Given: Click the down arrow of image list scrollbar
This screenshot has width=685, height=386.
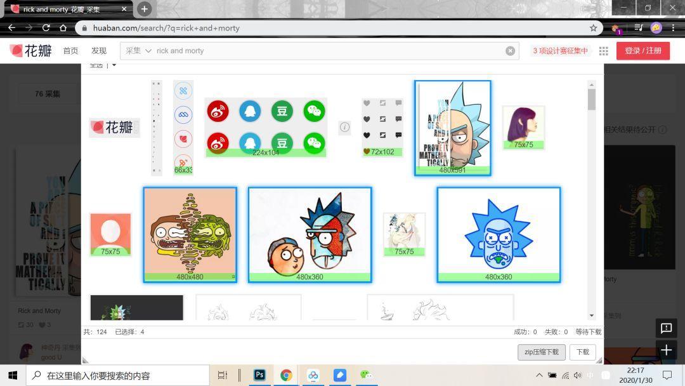Looking at the screenshot, I should [x=591, y=315].
